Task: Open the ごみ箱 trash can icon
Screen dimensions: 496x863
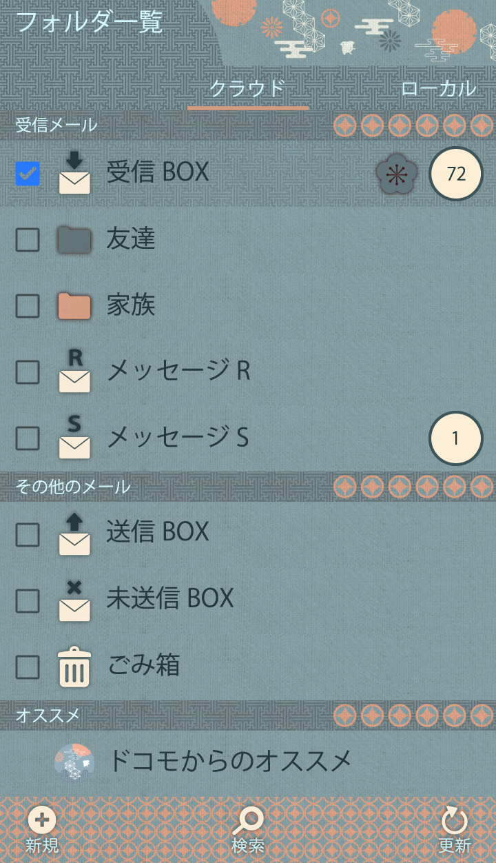Action: 74,667
